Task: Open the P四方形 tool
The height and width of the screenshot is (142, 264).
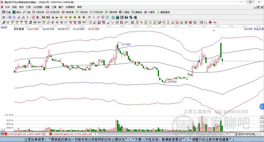Action: click(x=38, y=12)
